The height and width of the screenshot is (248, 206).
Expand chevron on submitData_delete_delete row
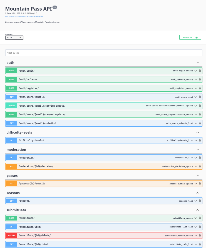coord(196,236)
